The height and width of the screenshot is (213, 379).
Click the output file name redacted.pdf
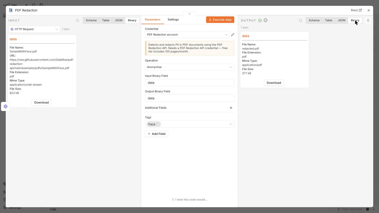coord(250,49)
